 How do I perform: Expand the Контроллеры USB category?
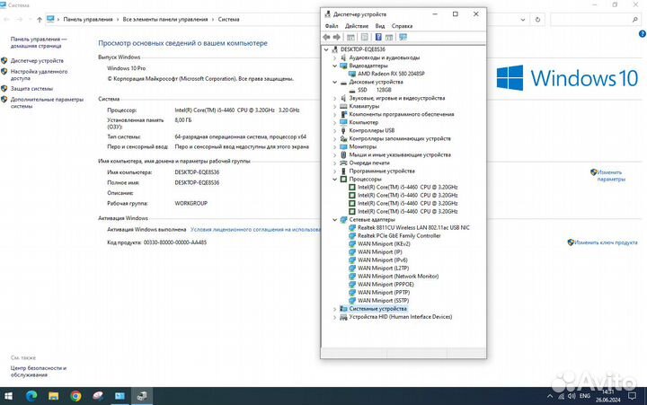coord(334,131)
